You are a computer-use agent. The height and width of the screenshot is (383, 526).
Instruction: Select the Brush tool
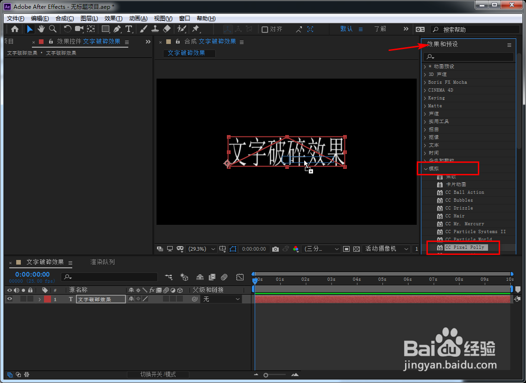pos(143,29)
